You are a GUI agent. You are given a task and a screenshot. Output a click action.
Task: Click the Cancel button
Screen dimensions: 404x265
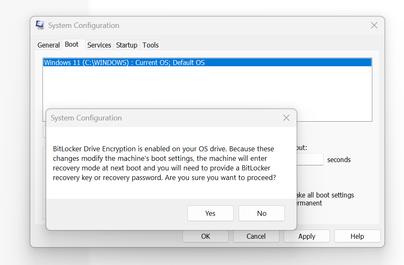click(x=256, y=236)
